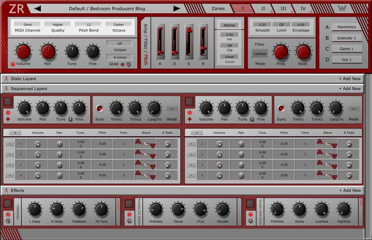Click the Feedback knob in mdaDelay
The height and width of the screenshot is (240, 372).
tap(79, 209)
